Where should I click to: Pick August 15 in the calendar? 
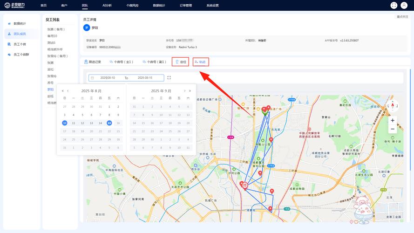[x=109, y=123]
